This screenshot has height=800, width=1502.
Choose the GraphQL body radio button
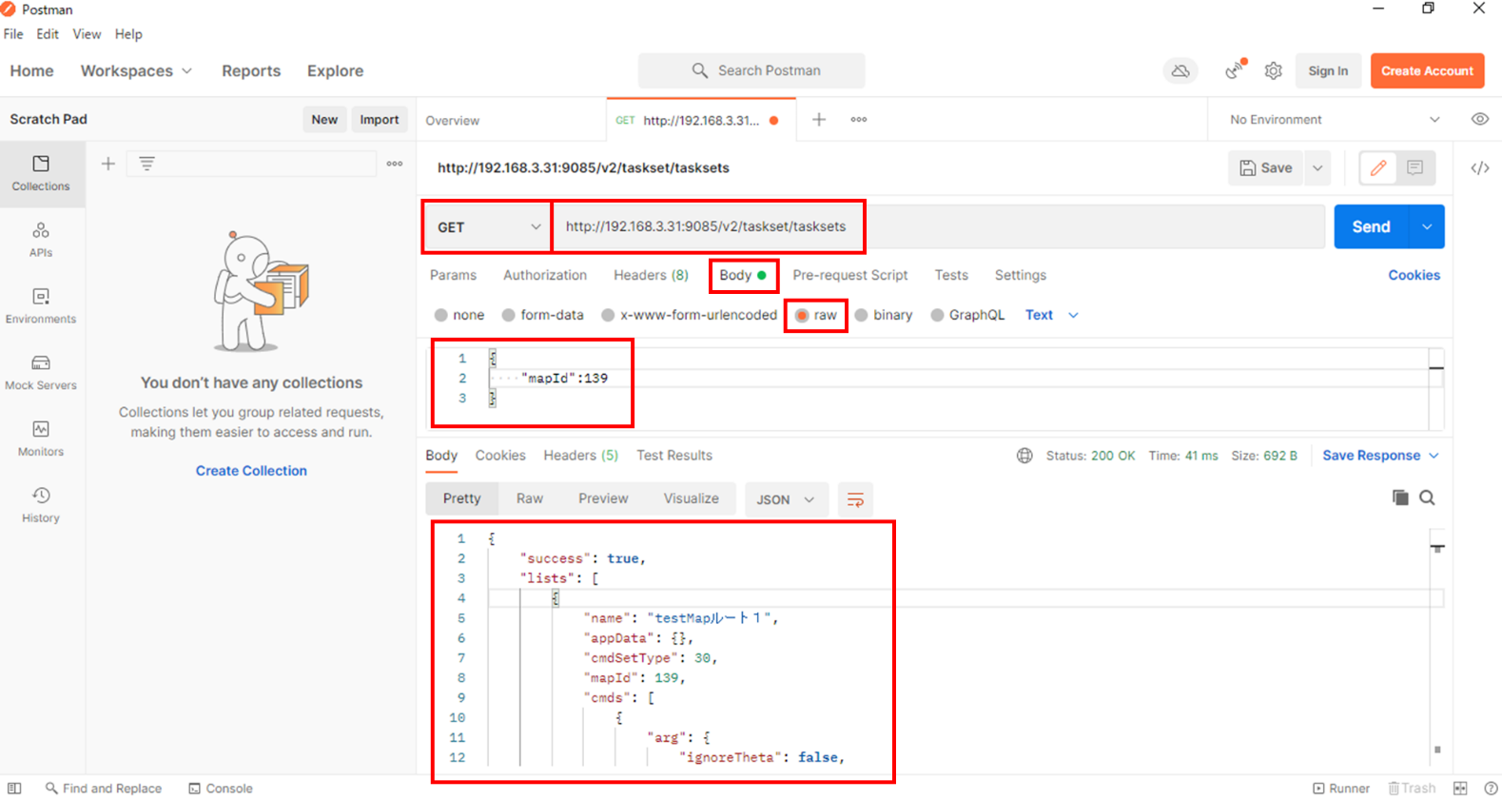coord(938,315)
